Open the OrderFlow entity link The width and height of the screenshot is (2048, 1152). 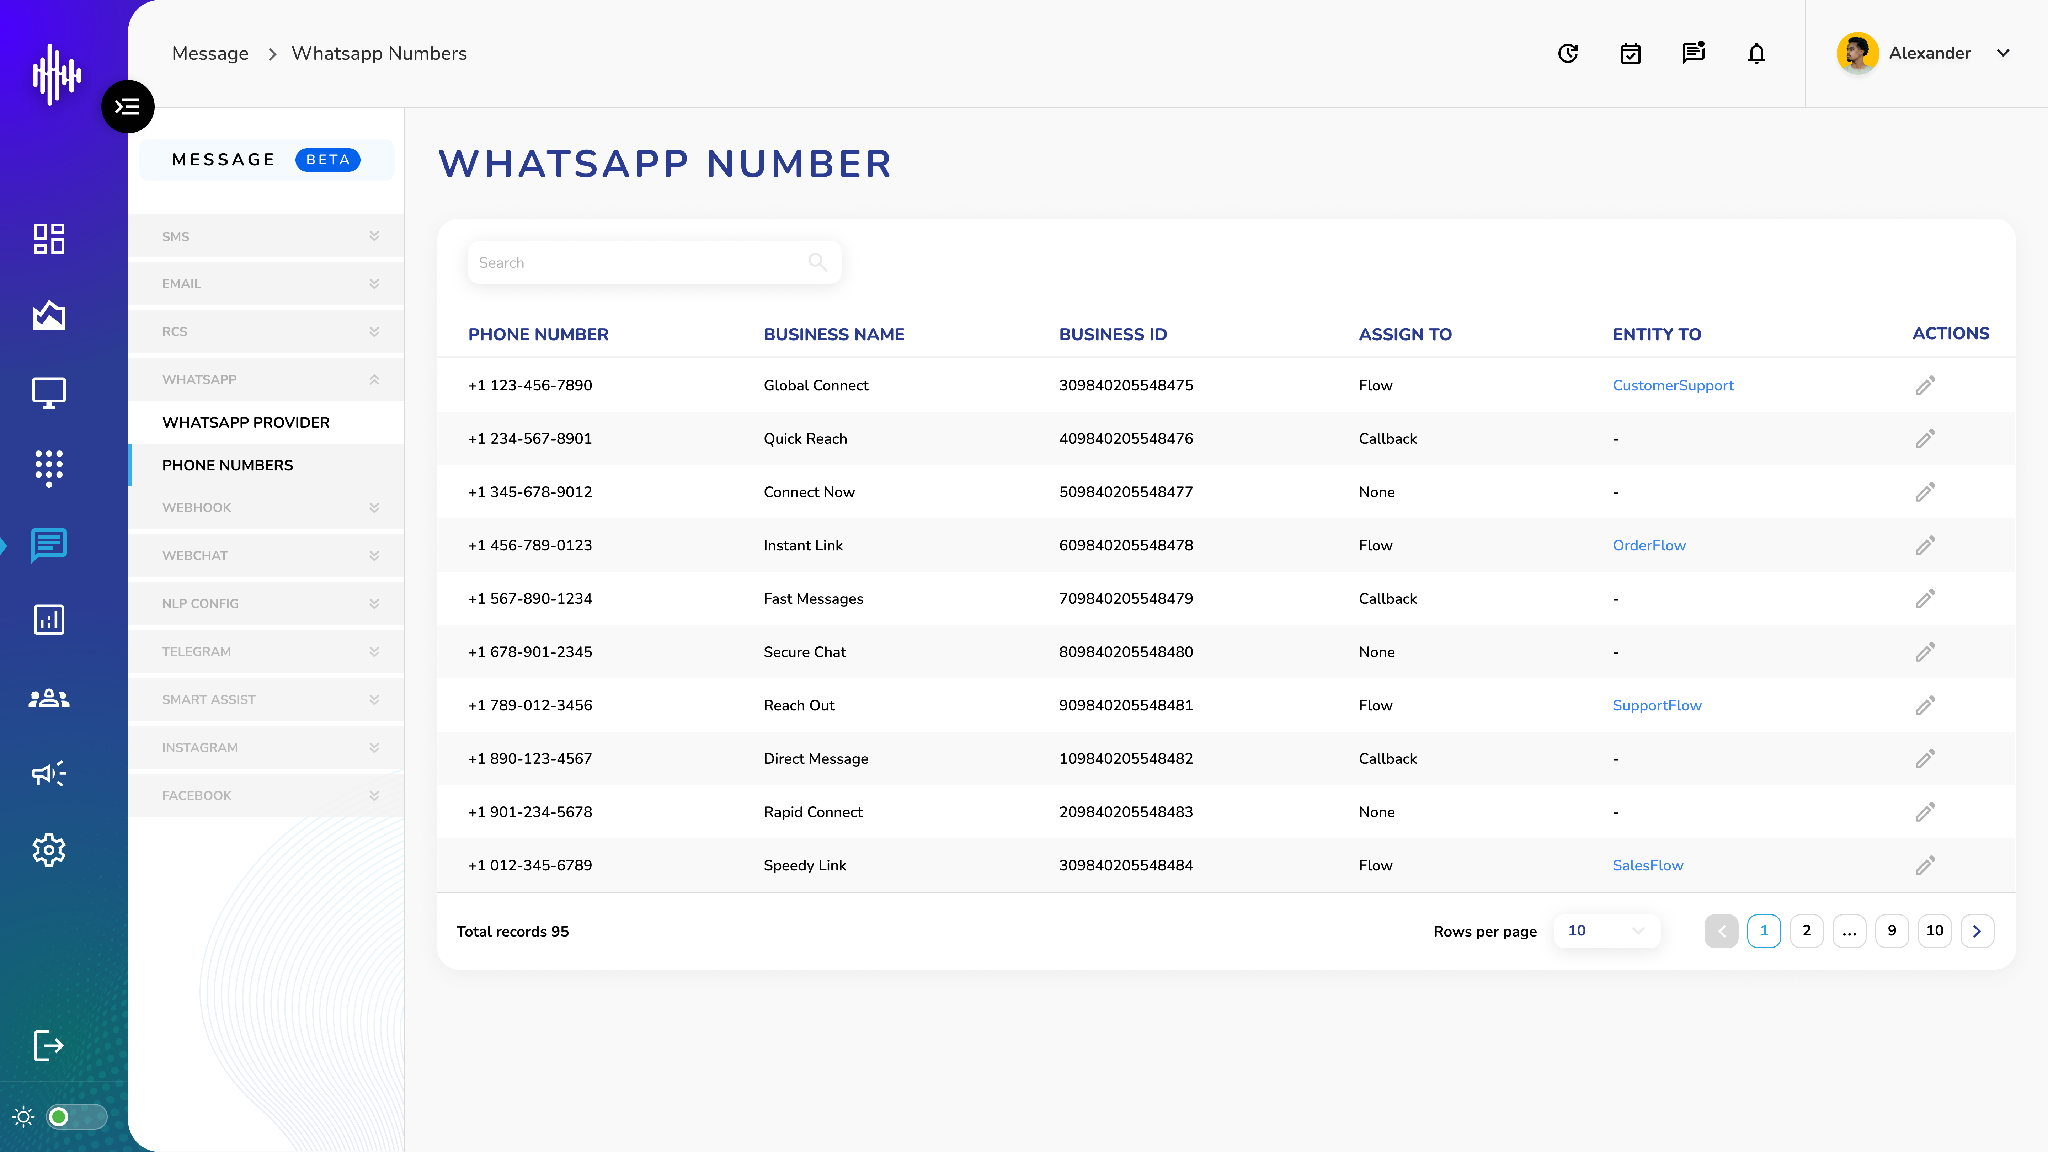point(1649,545)
